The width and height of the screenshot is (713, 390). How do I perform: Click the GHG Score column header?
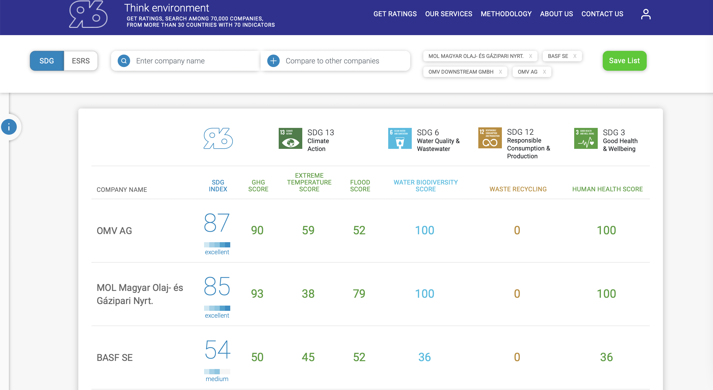point(258,186)
